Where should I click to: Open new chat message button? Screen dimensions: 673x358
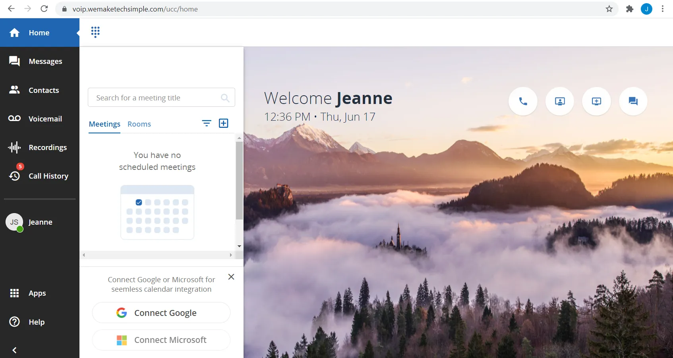click(633, 101)
